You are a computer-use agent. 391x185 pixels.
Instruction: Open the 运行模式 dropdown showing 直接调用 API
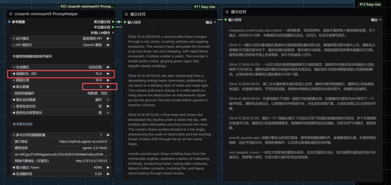click(x=61, y=39)
